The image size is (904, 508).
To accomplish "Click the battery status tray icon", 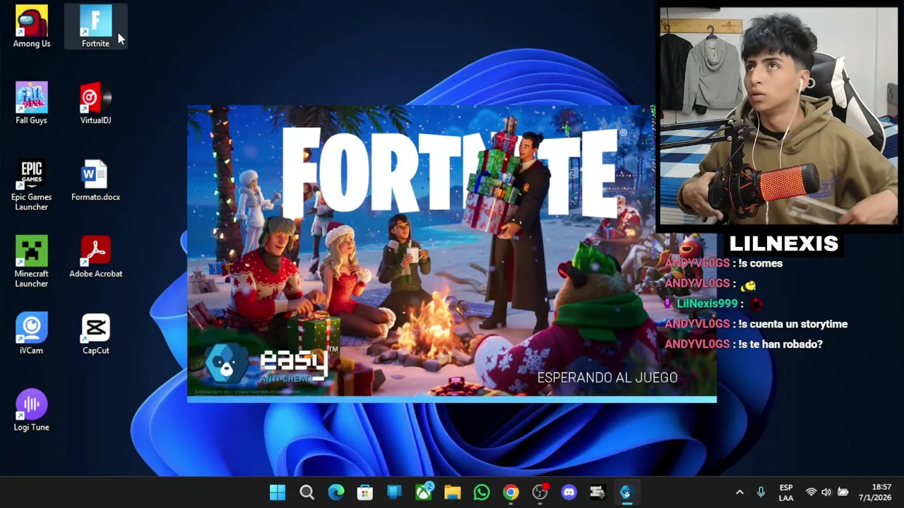I will click(843, 492).
